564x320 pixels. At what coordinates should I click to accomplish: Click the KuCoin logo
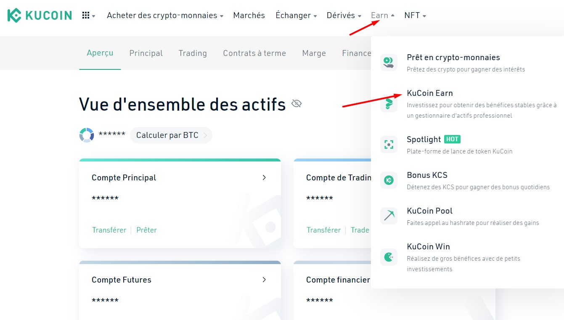click(40, 16)
